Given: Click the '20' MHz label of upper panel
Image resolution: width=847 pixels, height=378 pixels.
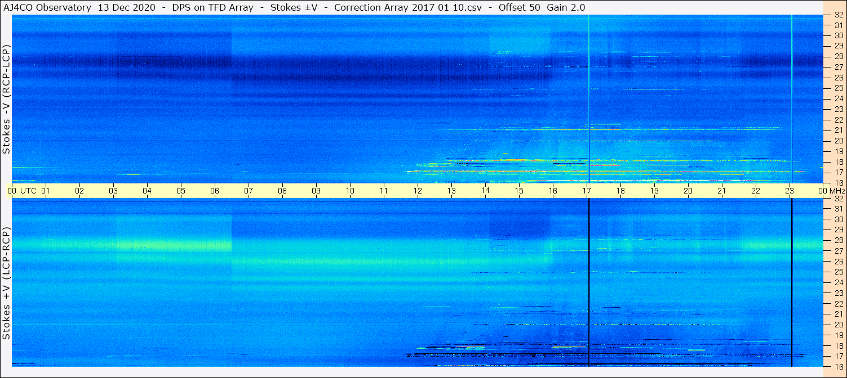Looking at the screenshot, I should point(839,141).
